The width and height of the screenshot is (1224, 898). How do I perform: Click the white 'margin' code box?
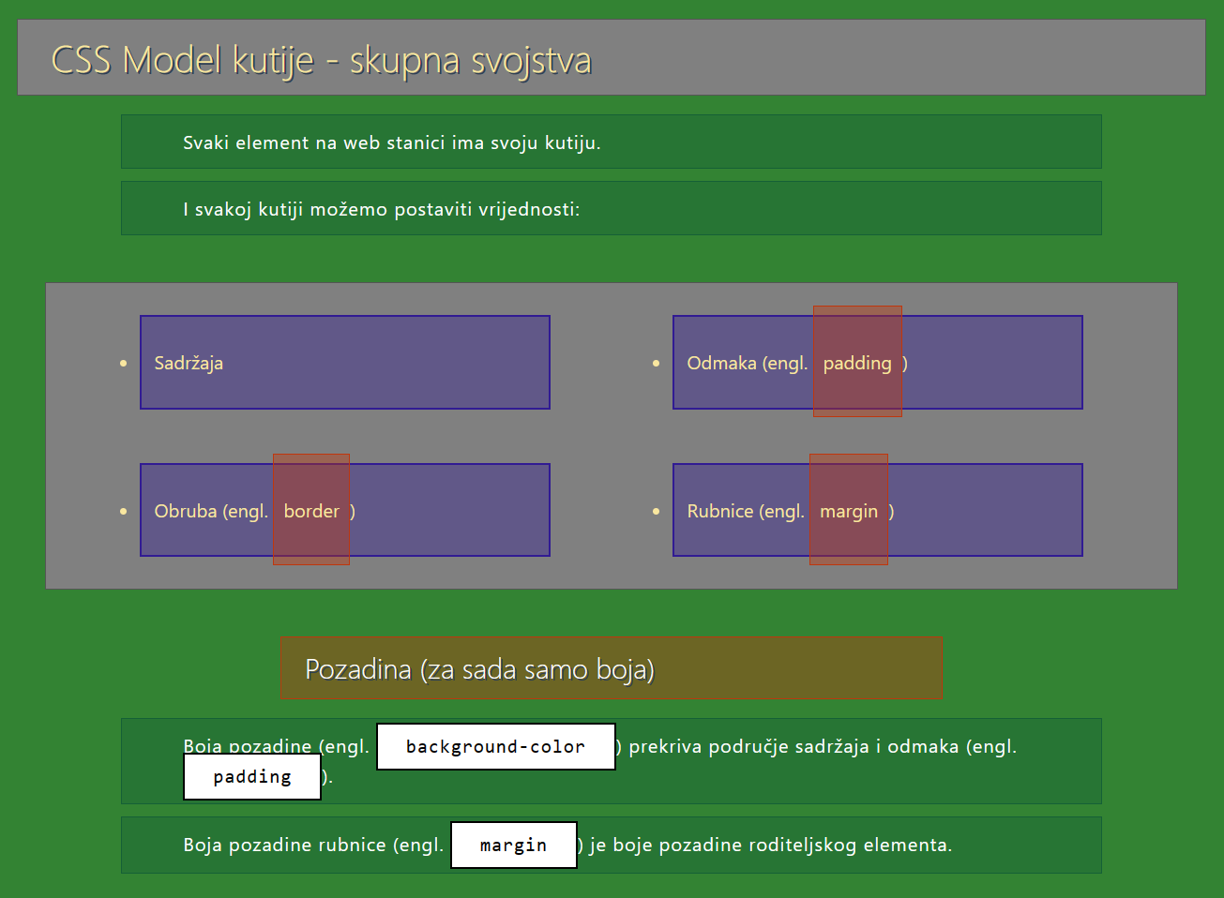514,845
